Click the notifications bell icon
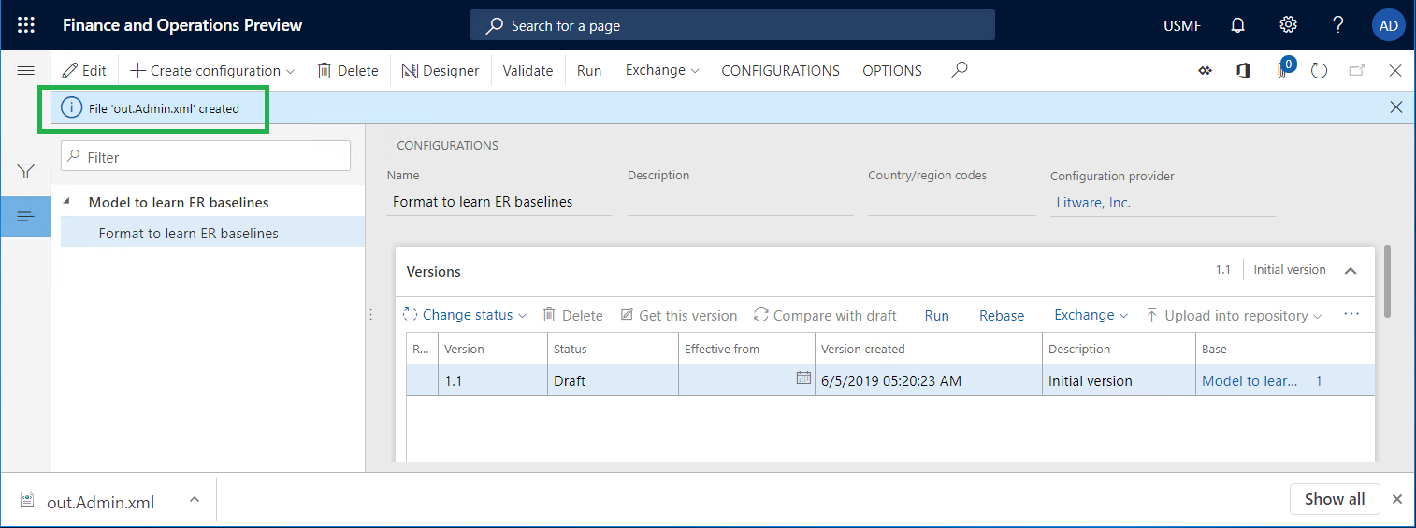1416x528 pixels. tap(1238, 25)
